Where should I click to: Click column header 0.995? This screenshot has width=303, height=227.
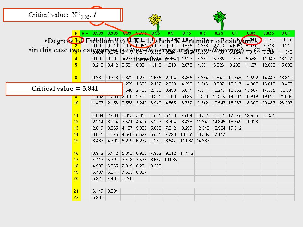tap(112, 33)
